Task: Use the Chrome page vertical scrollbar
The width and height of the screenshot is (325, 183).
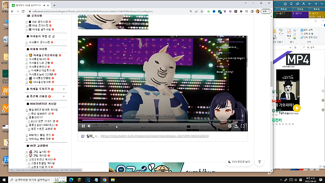Action: [x=271, y=73]
